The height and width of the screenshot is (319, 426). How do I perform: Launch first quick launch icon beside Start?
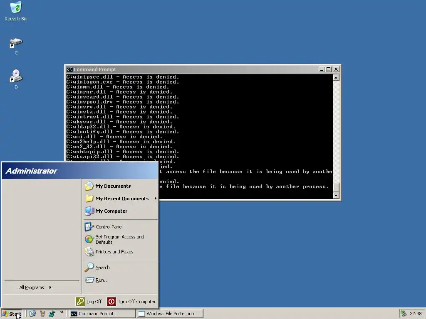coord(32,314)
